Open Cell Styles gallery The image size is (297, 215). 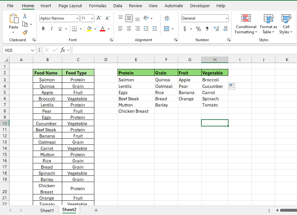coord(286,24)
